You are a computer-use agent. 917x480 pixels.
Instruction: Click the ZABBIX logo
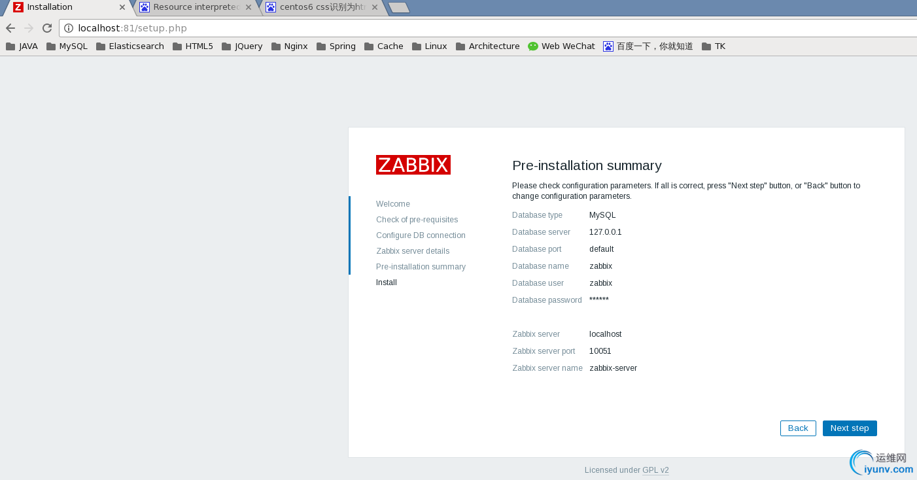coord(413,165)
